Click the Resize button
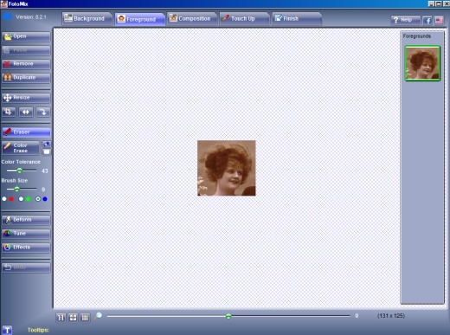 tap(26, 98)
